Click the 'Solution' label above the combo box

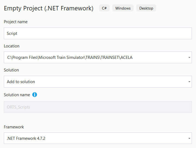point(11,70)
